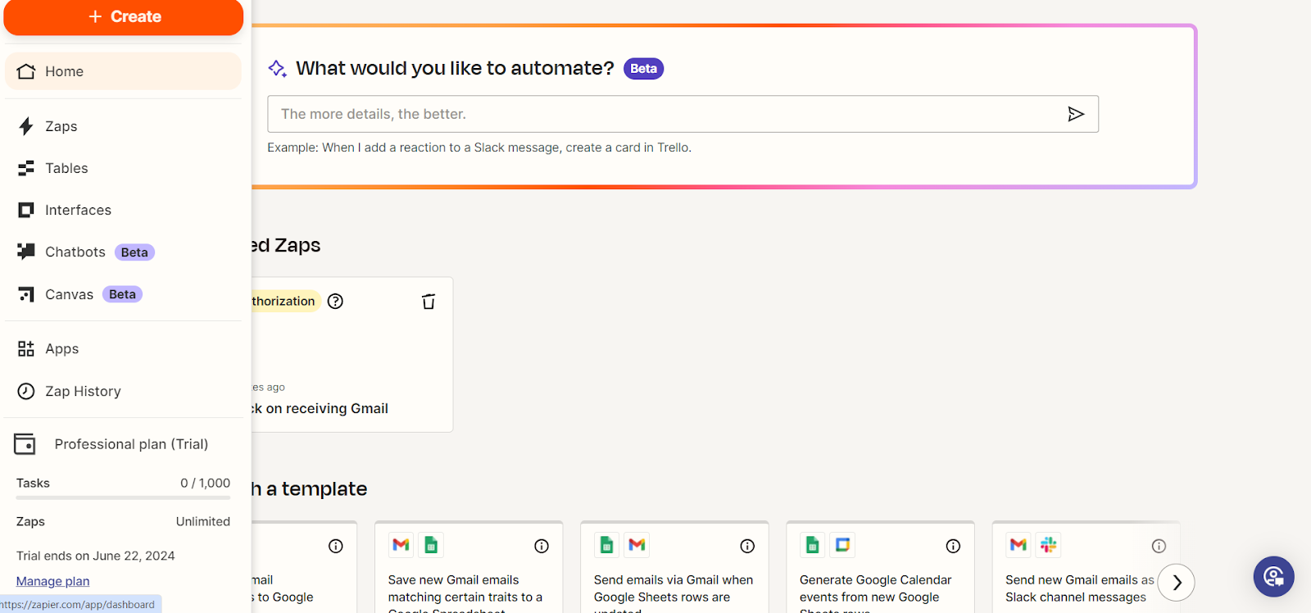Viewport: 1311px width, 613px height.
Task: Delete the Zap using trash icon
Action: [x=429, y=302]
